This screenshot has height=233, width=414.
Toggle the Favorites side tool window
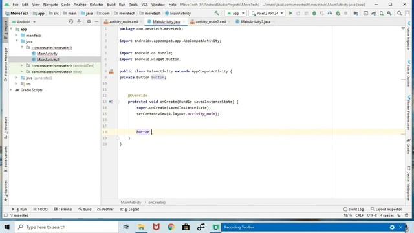tap(6, 190)
